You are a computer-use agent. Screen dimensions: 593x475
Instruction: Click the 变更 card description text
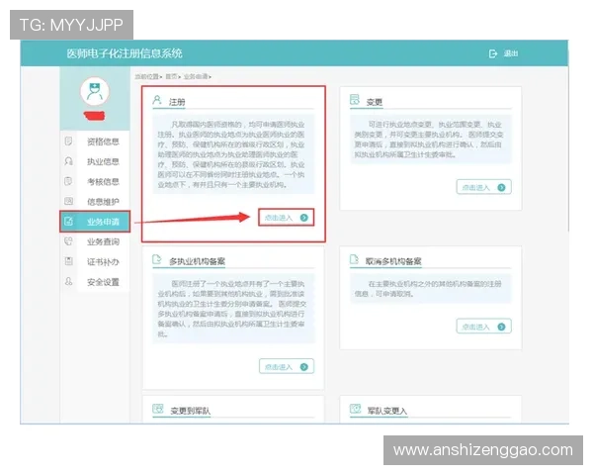pos(430,140)
